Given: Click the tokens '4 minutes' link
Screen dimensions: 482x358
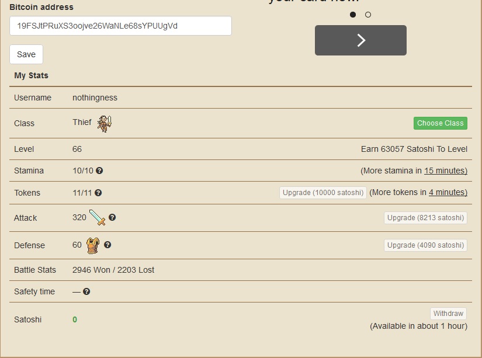Looking at the screenshot, I should tap(448, 192).
